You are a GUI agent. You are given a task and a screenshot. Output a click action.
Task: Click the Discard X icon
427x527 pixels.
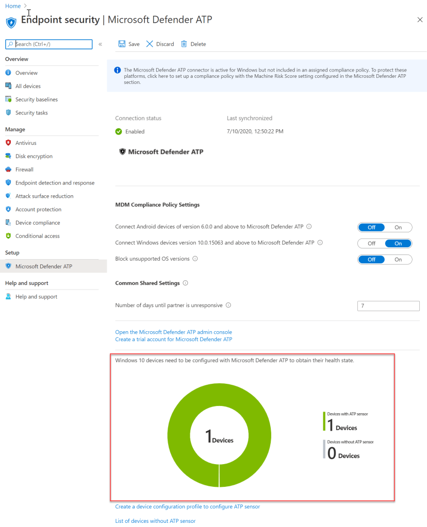click(x=150, y=44)
